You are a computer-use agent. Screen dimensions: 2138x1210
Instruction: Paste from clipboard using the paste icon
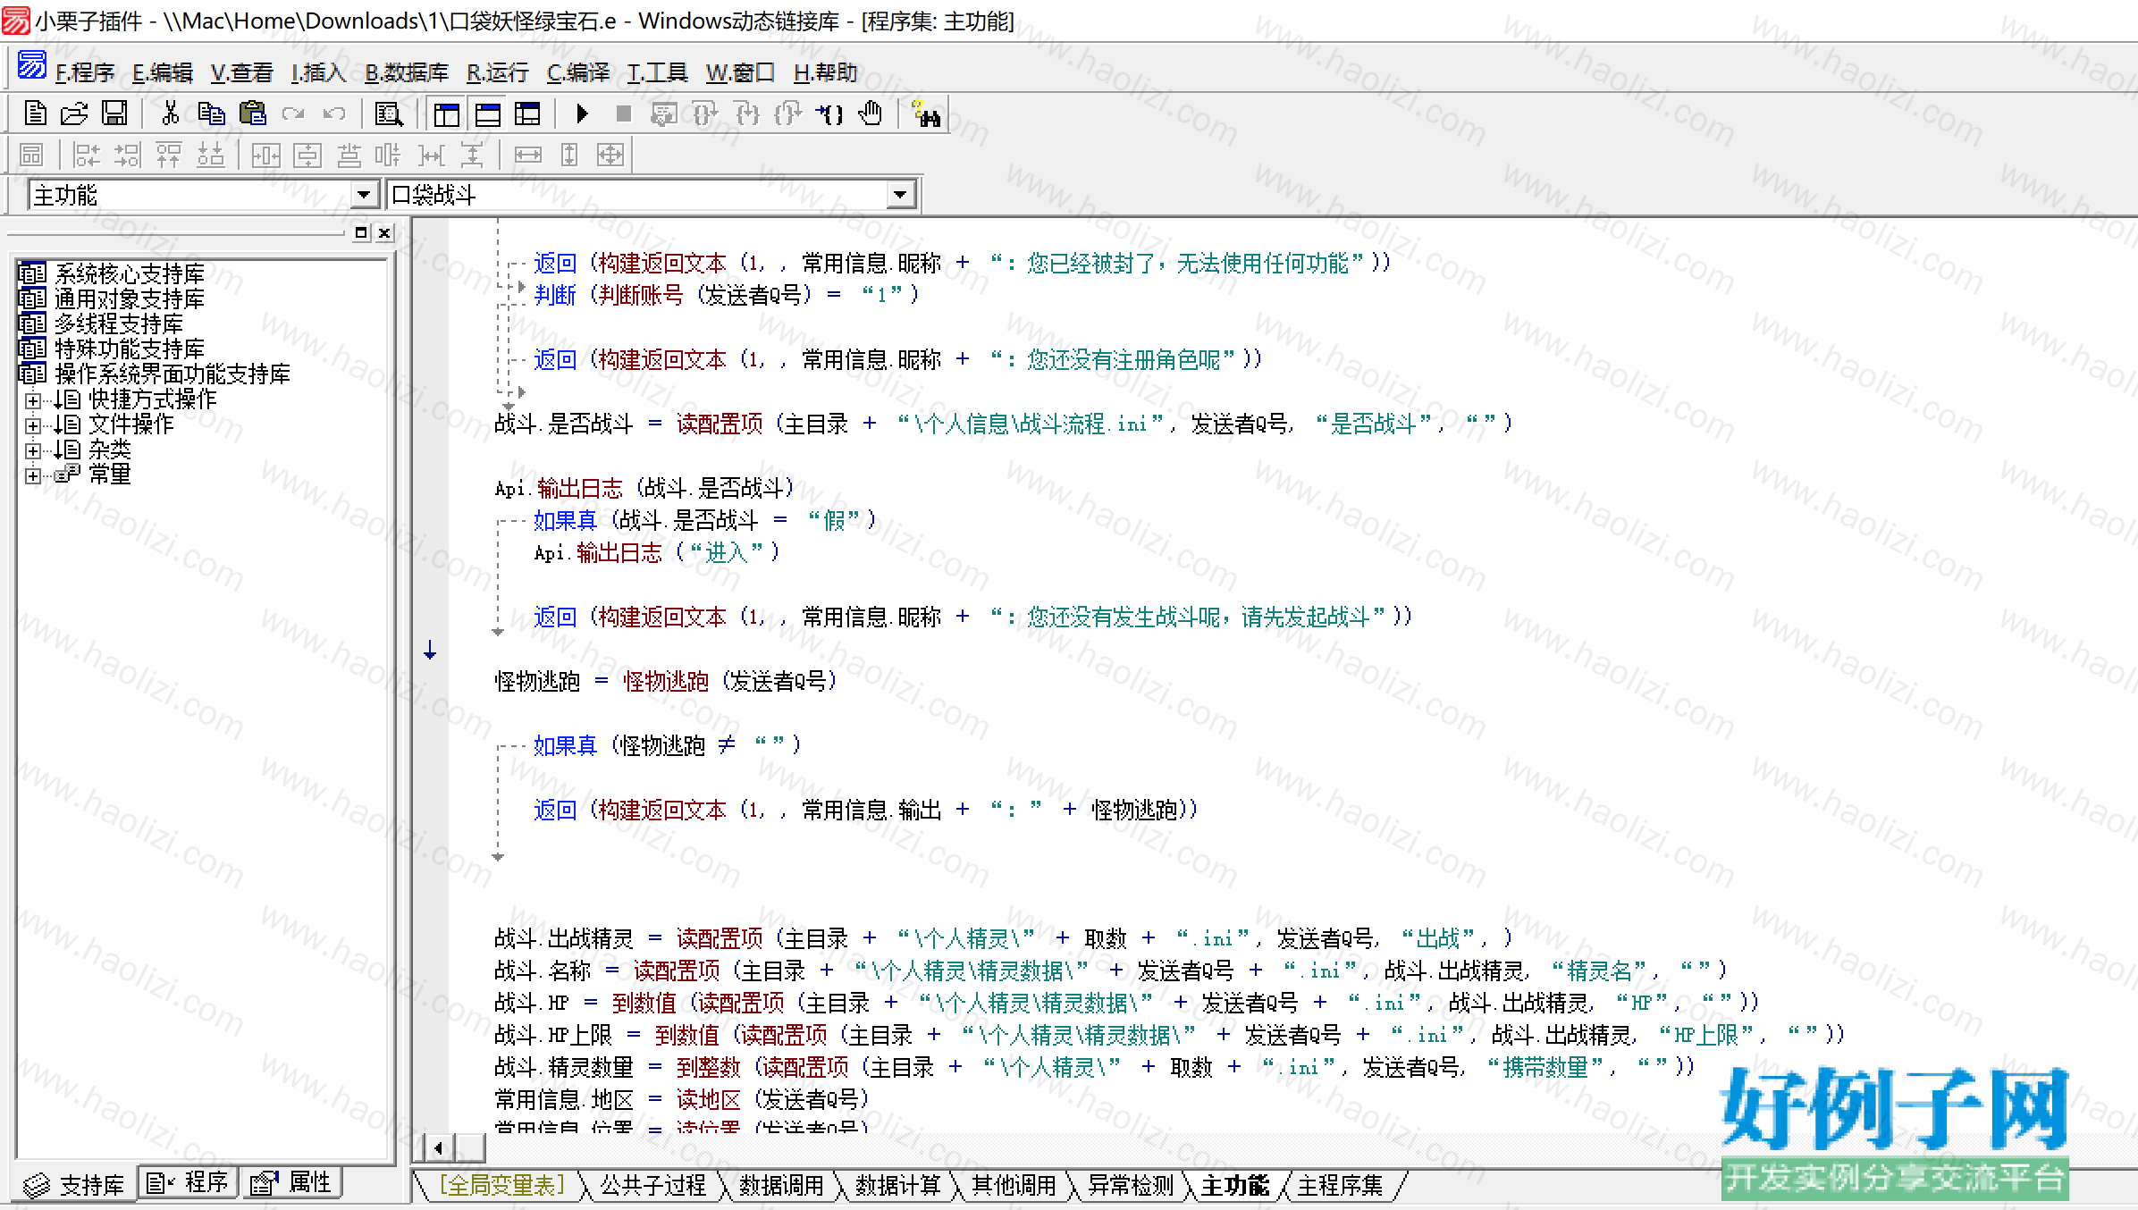pyautogui.click(x=253, y=113)
